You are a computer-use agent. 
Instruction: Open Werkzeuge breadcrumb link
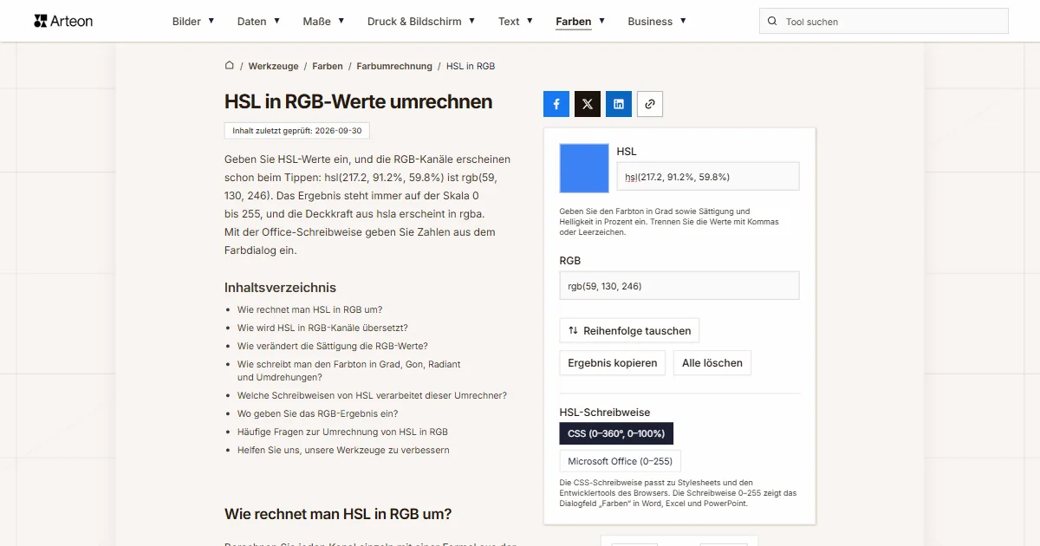(273, 66)
